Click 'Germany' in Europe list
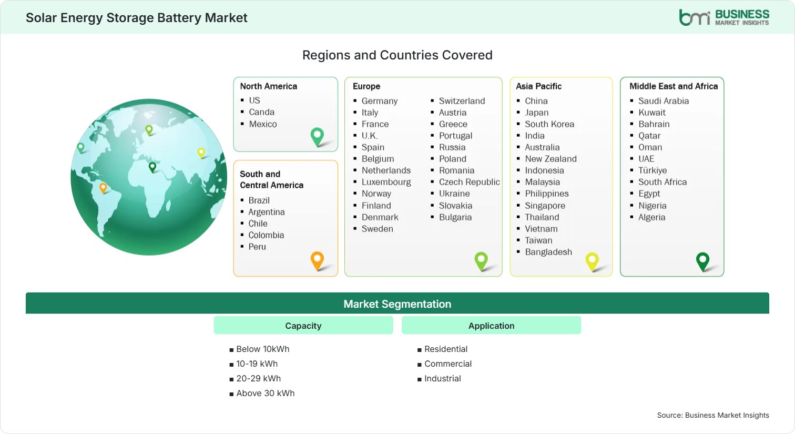Image resolution: width=795 pixels, height=434 pixels. [x=380, y=101]
